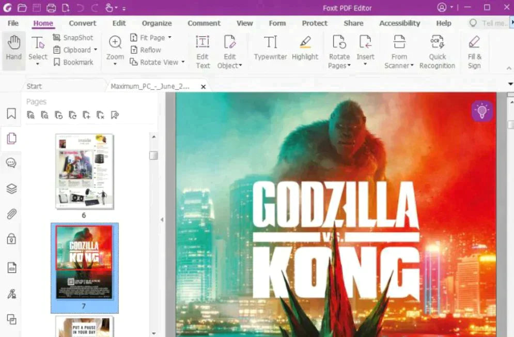Expand the Fit Page dropdown

[x=170, y=37]
